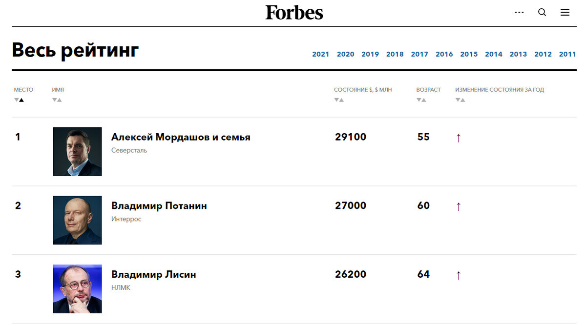586x326 pixels.
Task: Open Владимир Потанин profile link
Action: pos(159,206)
